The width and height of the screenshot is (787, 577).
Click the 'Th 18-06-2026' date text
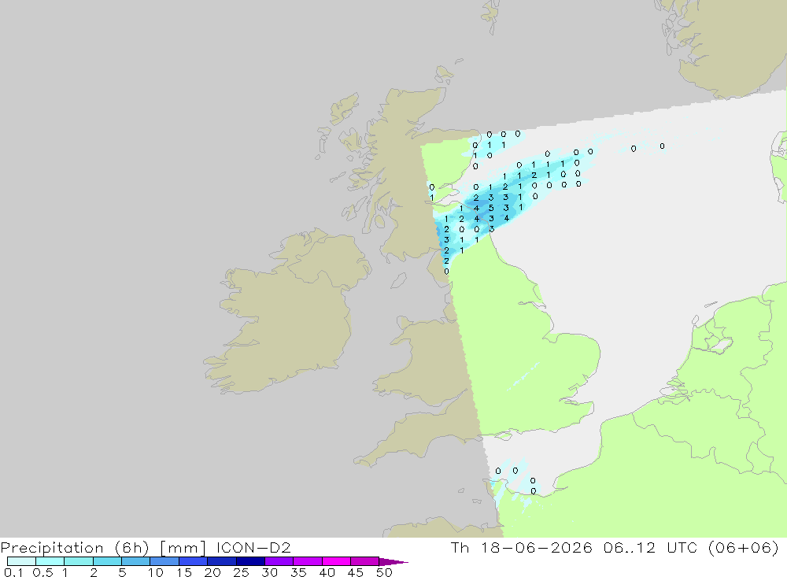(x=522, y=547)
